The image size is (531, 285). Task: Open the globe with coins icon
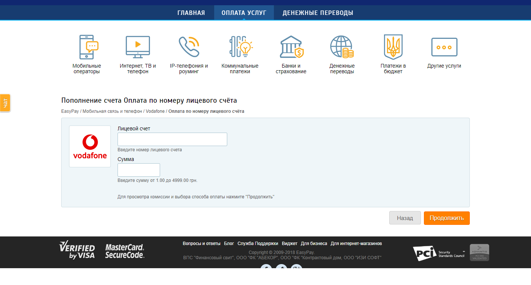[x=342, y=47]
